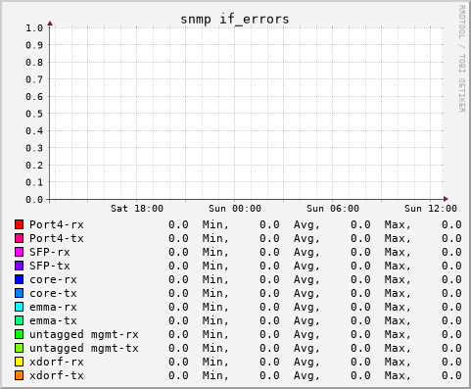This screenshot has height=389, width=471.
Task: Click the snmp if_errors graph title
Action: point(235,20)
